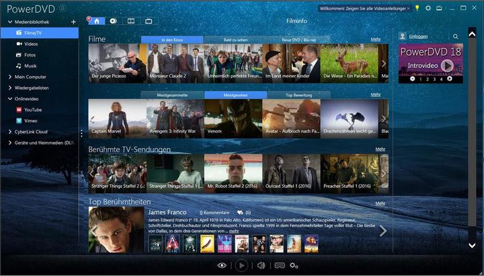Switch to Bald zu sehen tab
Viewport: 484px width, 276px height.
235,40
